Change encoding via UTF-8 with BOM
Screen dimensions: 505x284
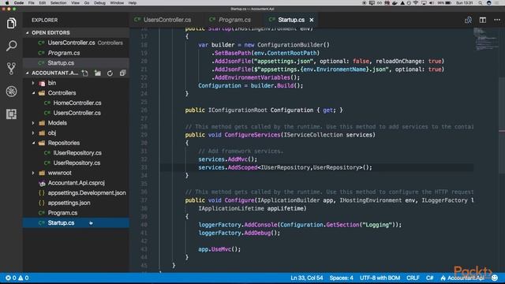[x=380, y=278]
